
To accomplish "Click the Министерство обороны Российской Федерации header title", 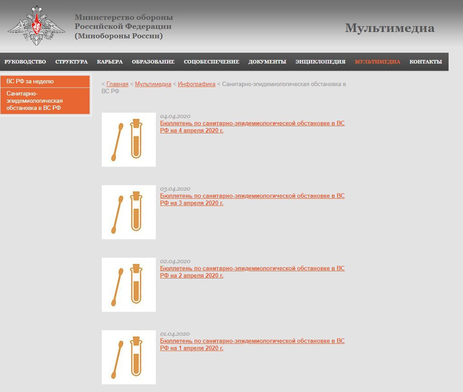I will coord(123,27).
